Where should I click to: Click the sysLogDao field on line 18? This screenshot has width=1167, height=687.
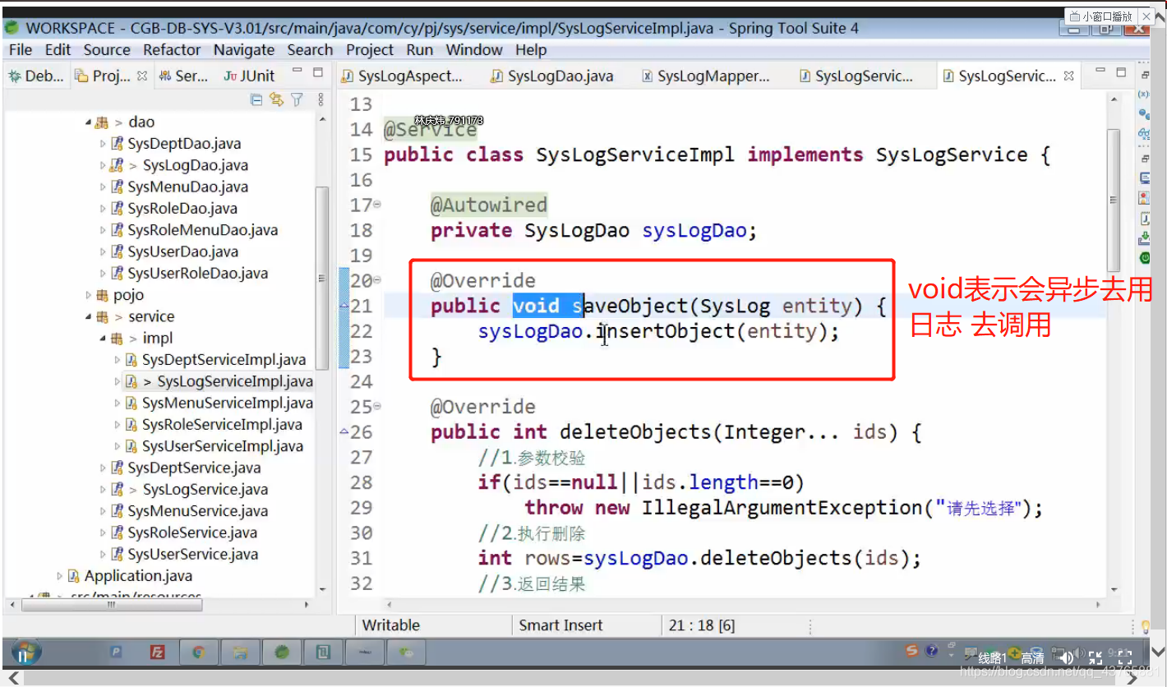[x=694, y=230]
